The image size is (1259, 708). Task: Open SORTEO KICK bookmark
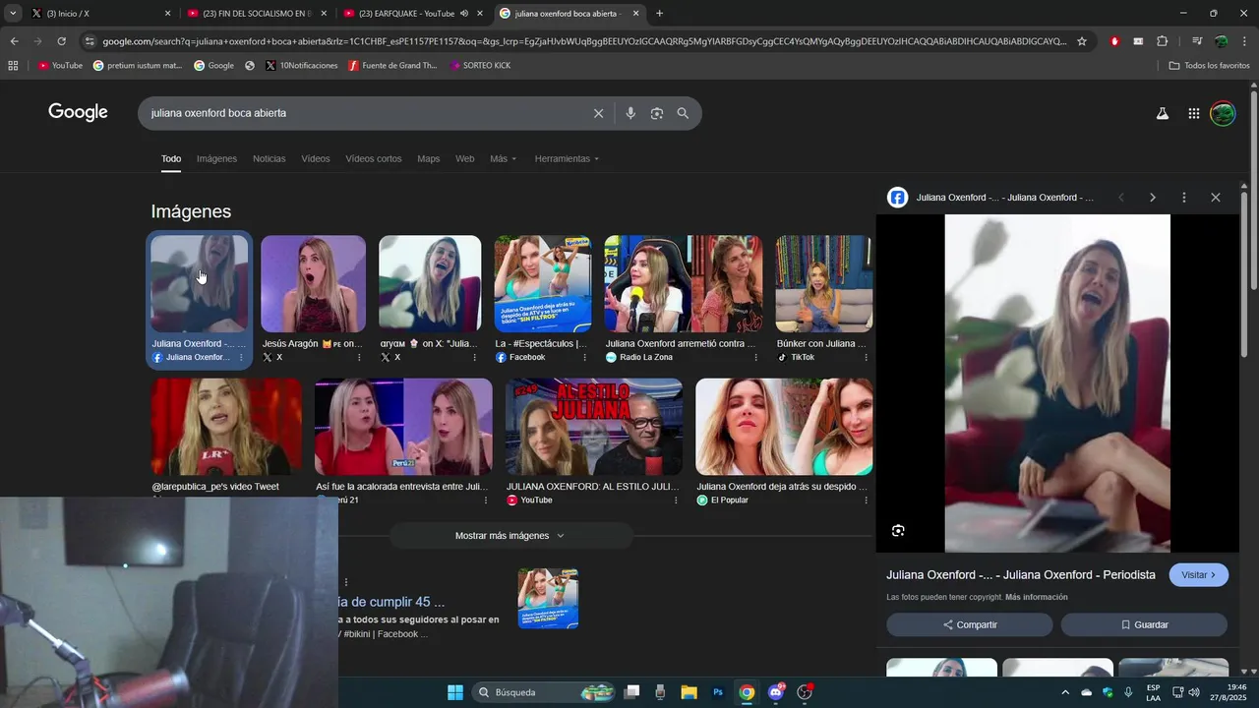(x=480, y=66)
